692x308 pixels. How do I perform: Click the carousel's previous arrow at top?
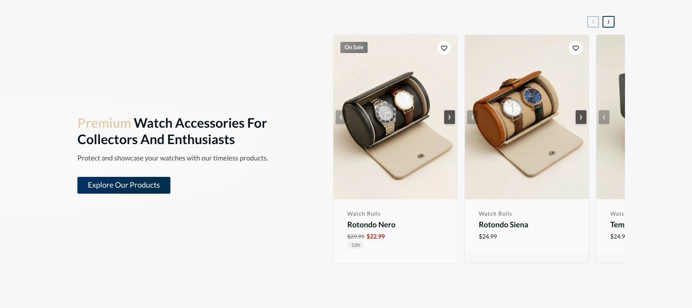593,22
